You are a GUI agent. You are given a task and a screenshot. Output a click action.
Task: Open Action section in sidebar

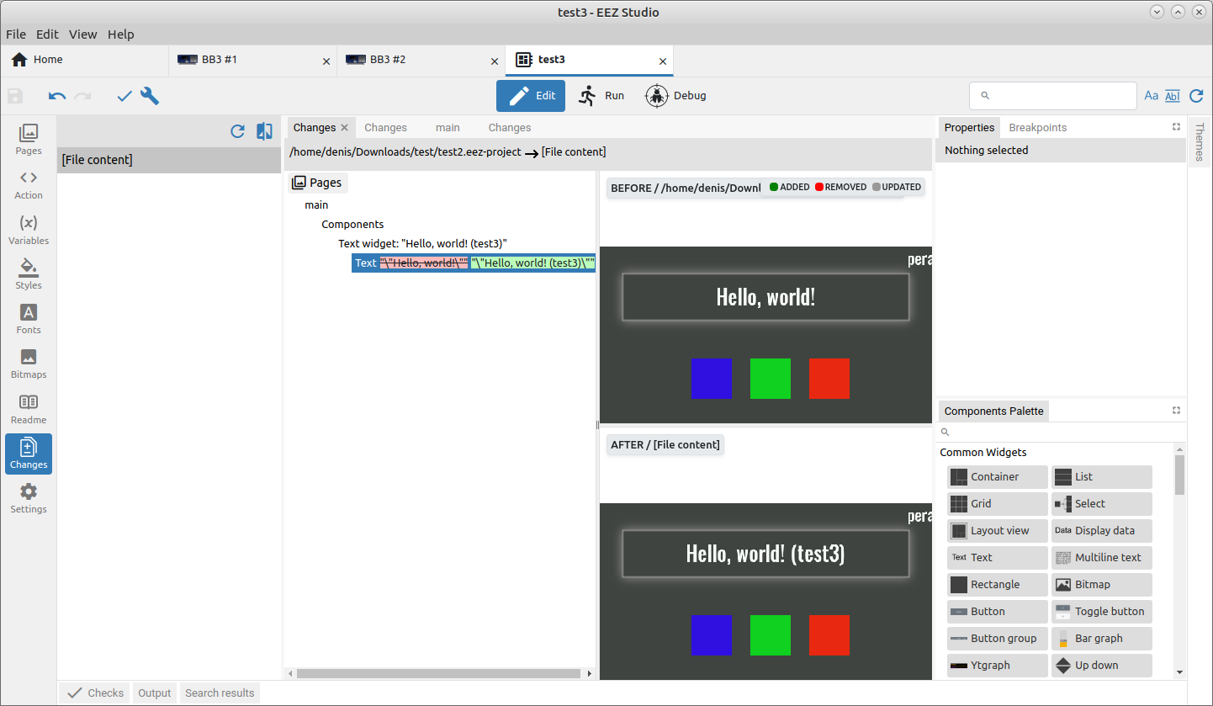point(29,185)
